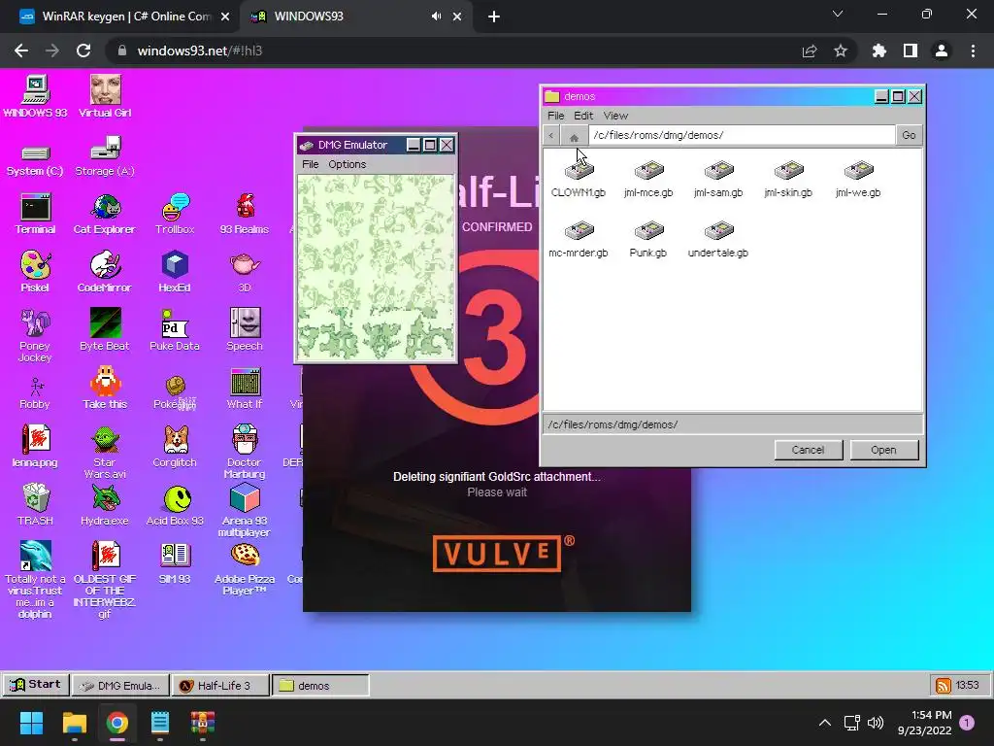Open Chrome from Windows taskbar

click(117, 723)
